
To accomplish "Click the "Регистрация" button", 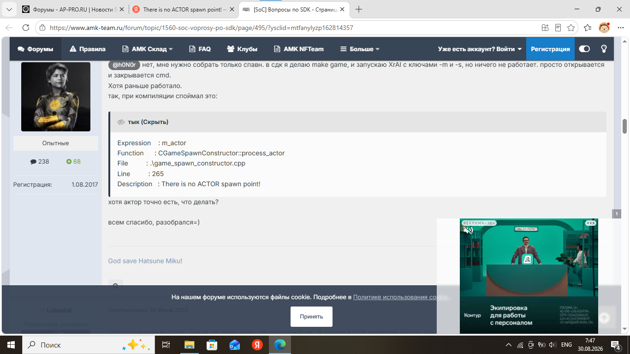I will (x=550, y=49).
